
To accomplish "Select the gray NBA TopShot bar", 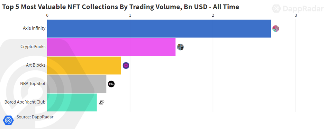I will point(77,84).
